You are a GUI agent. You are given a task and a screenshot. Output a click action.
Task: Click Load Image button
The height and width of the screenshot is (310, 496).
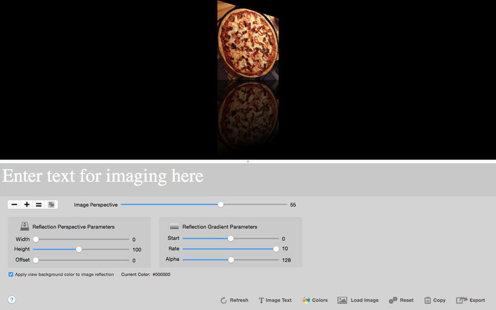[358, 300]
